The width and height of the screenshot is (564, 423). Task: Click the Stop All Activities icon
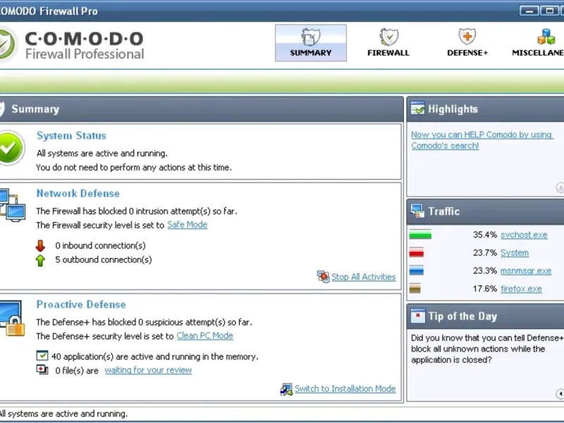[323, 276]
